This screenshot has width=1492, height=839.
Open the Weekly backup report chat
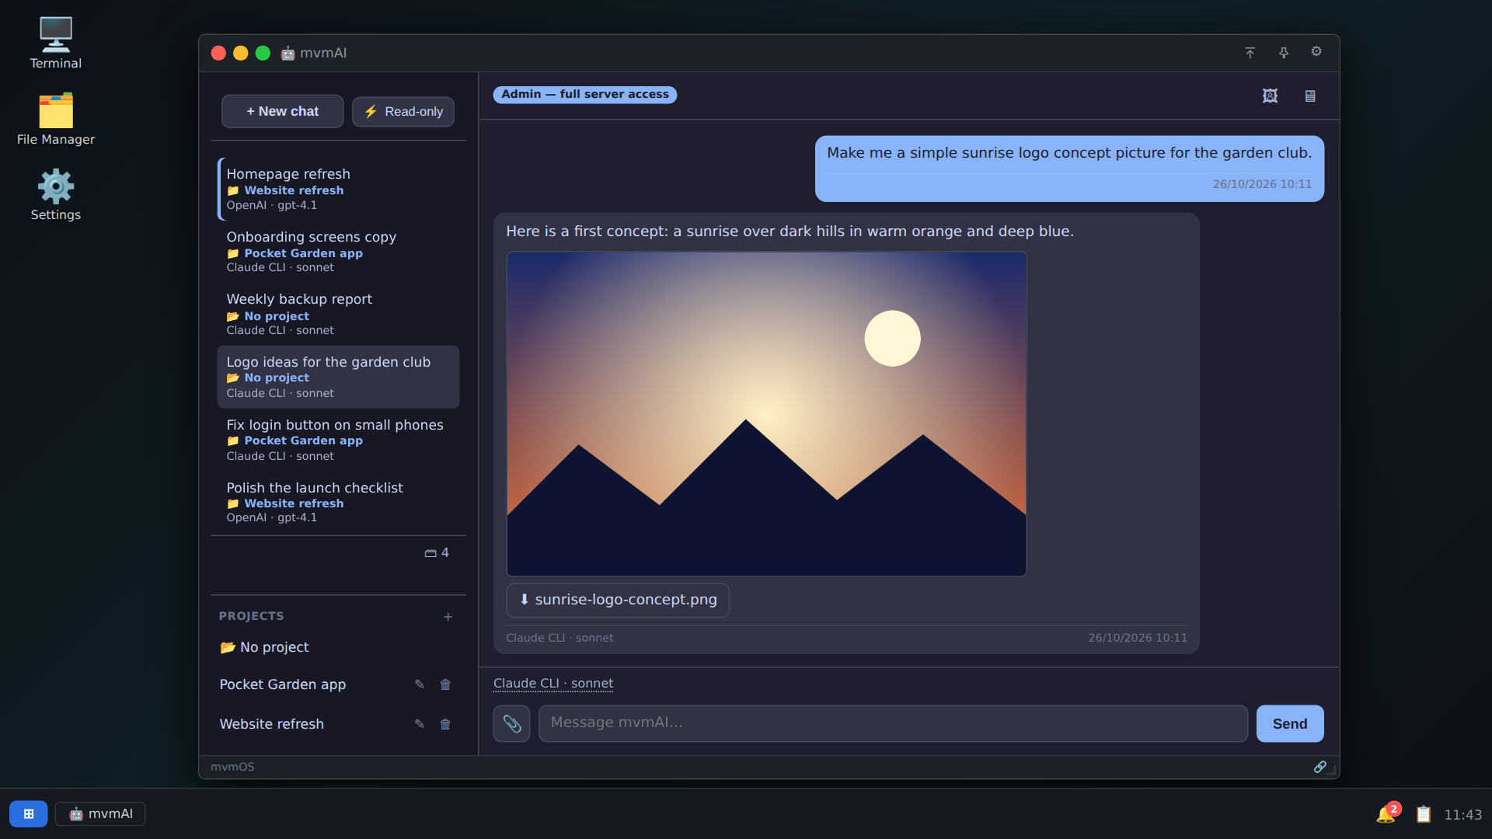click(338, 314)
